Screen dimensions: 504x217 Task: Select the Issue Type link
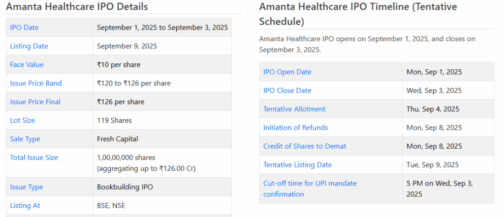point(27,187)
